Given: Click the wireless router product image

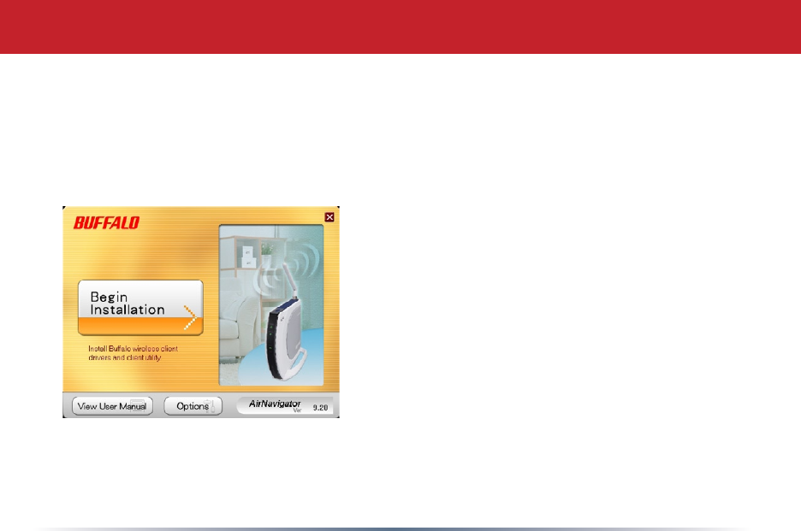Looking at the screenshot, I should point(271,304).
